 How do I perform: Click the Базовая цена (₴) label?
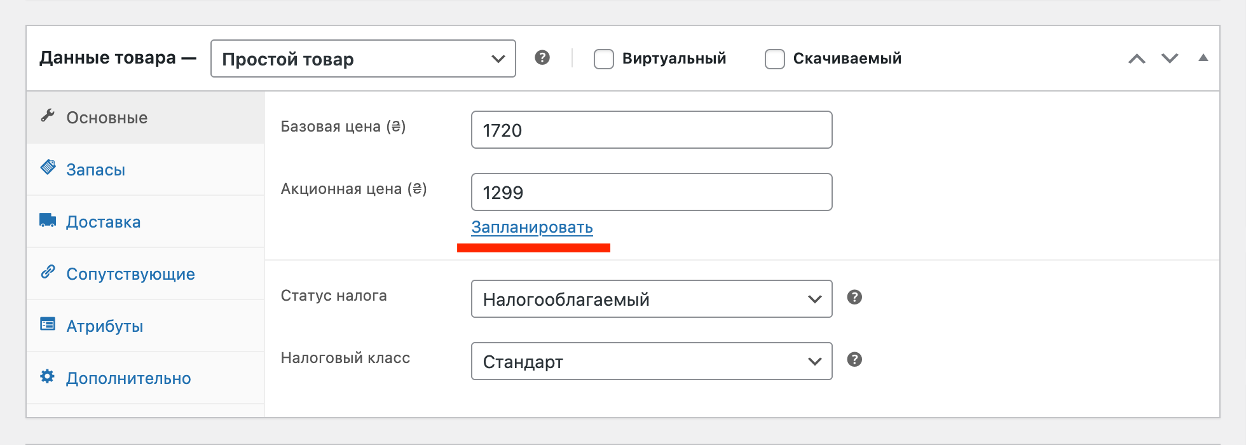pyautogui.click(x=343, y=127)
